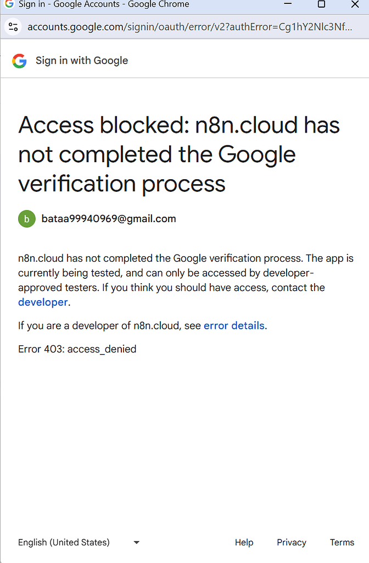Click the "Sign in with Google" header text
The height and width of the screenshot is (563, 369).
pyautogui.click(x=82, y=60)
